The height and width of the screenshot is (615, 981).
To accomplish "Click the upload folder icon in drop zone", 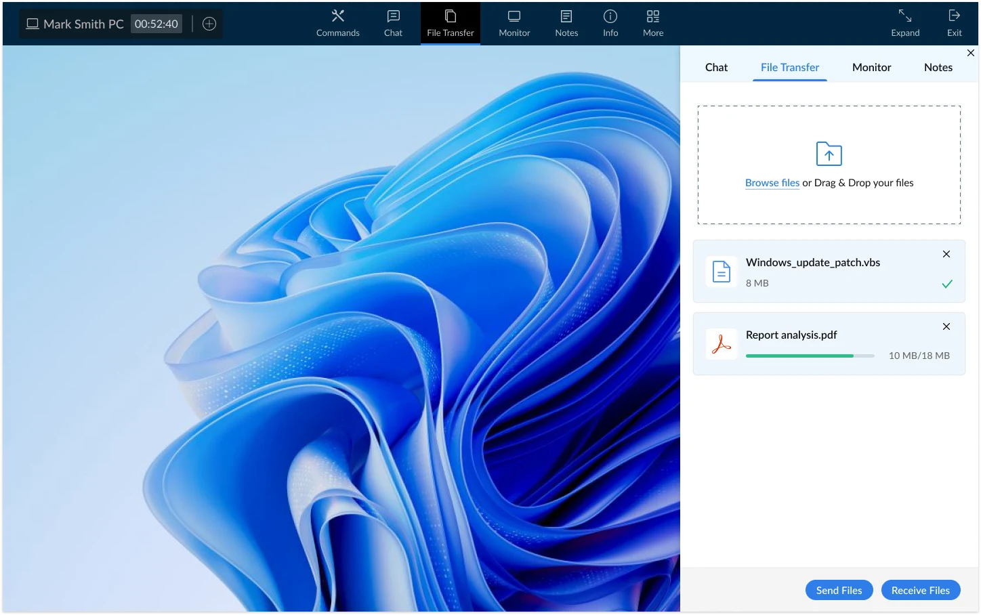I will point(829,154).
